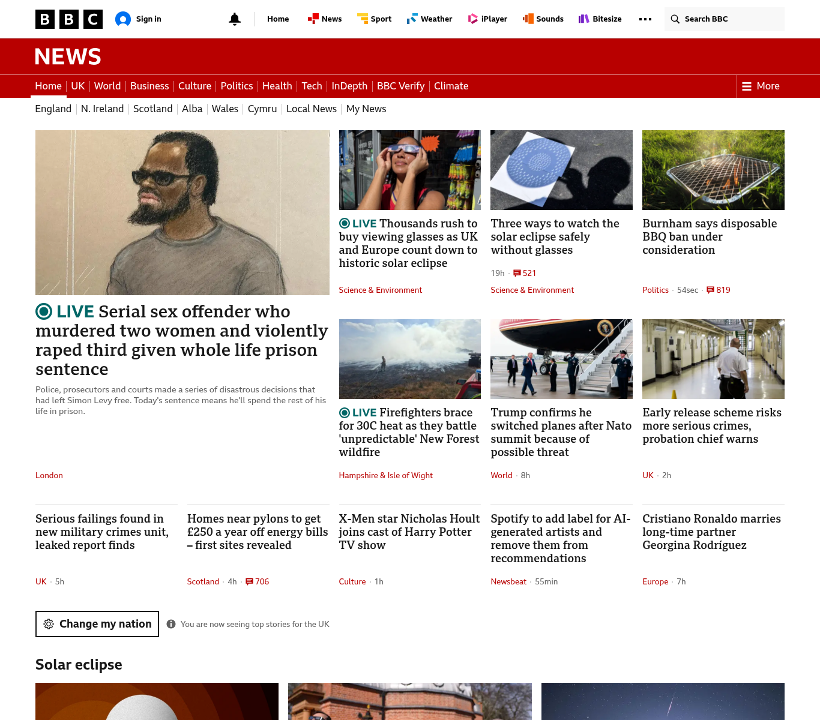Open the pinhole eclipse shadow thumbnail
The width and height of the screenshot is (820, 720).
click(561, 170)
